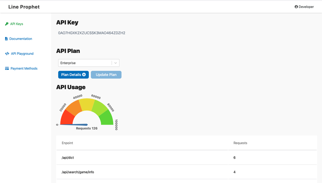The height and width of the screenshot is (183, 322).
Task: Click the 80000 gauge scale label
Action: (x=111, y=107)
